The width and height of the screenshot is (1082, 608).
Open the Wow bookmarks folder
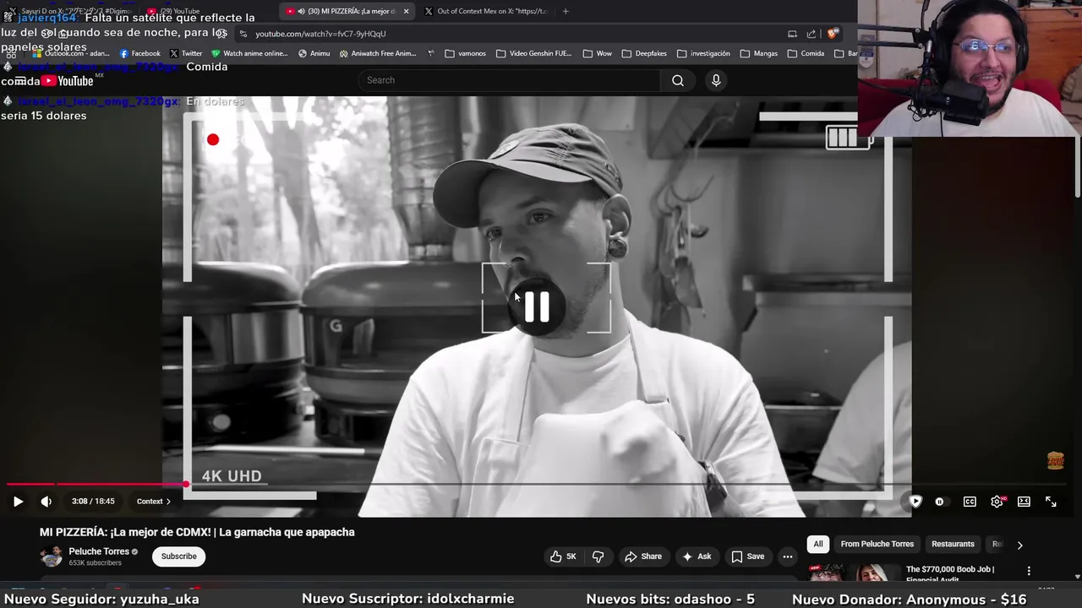tap(598, 53)
